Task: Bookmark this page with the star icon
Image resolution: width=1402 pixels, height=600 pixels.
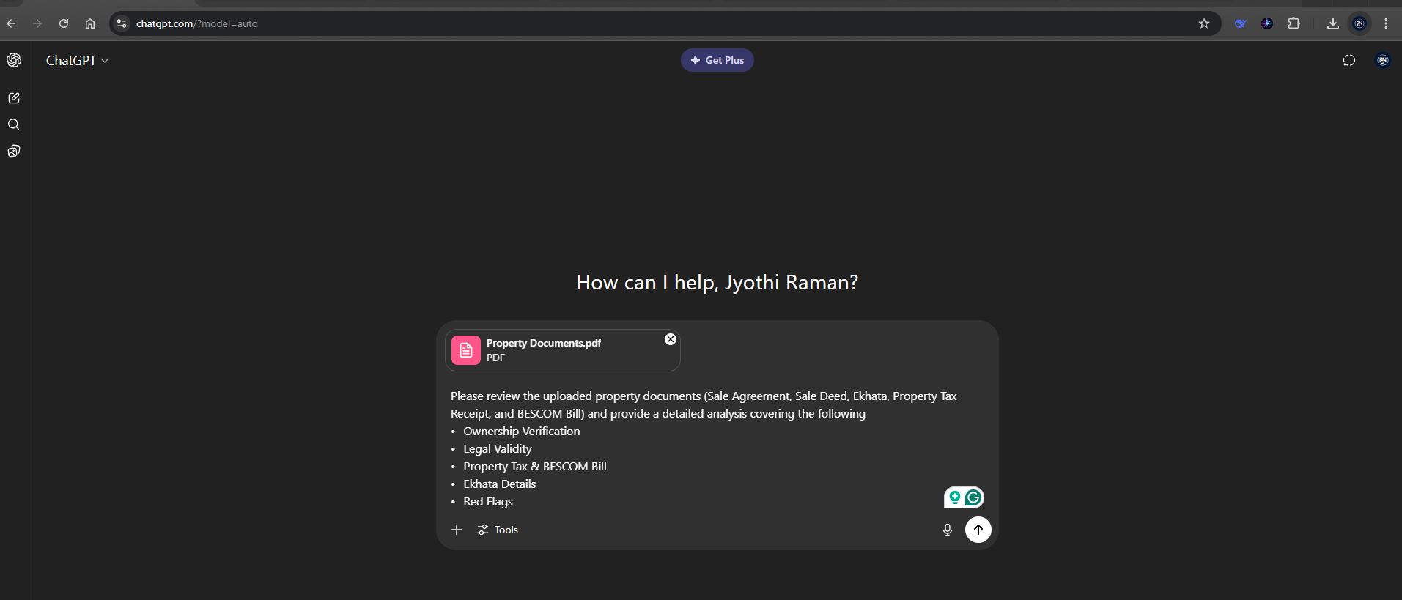Action: point(1203,23)
